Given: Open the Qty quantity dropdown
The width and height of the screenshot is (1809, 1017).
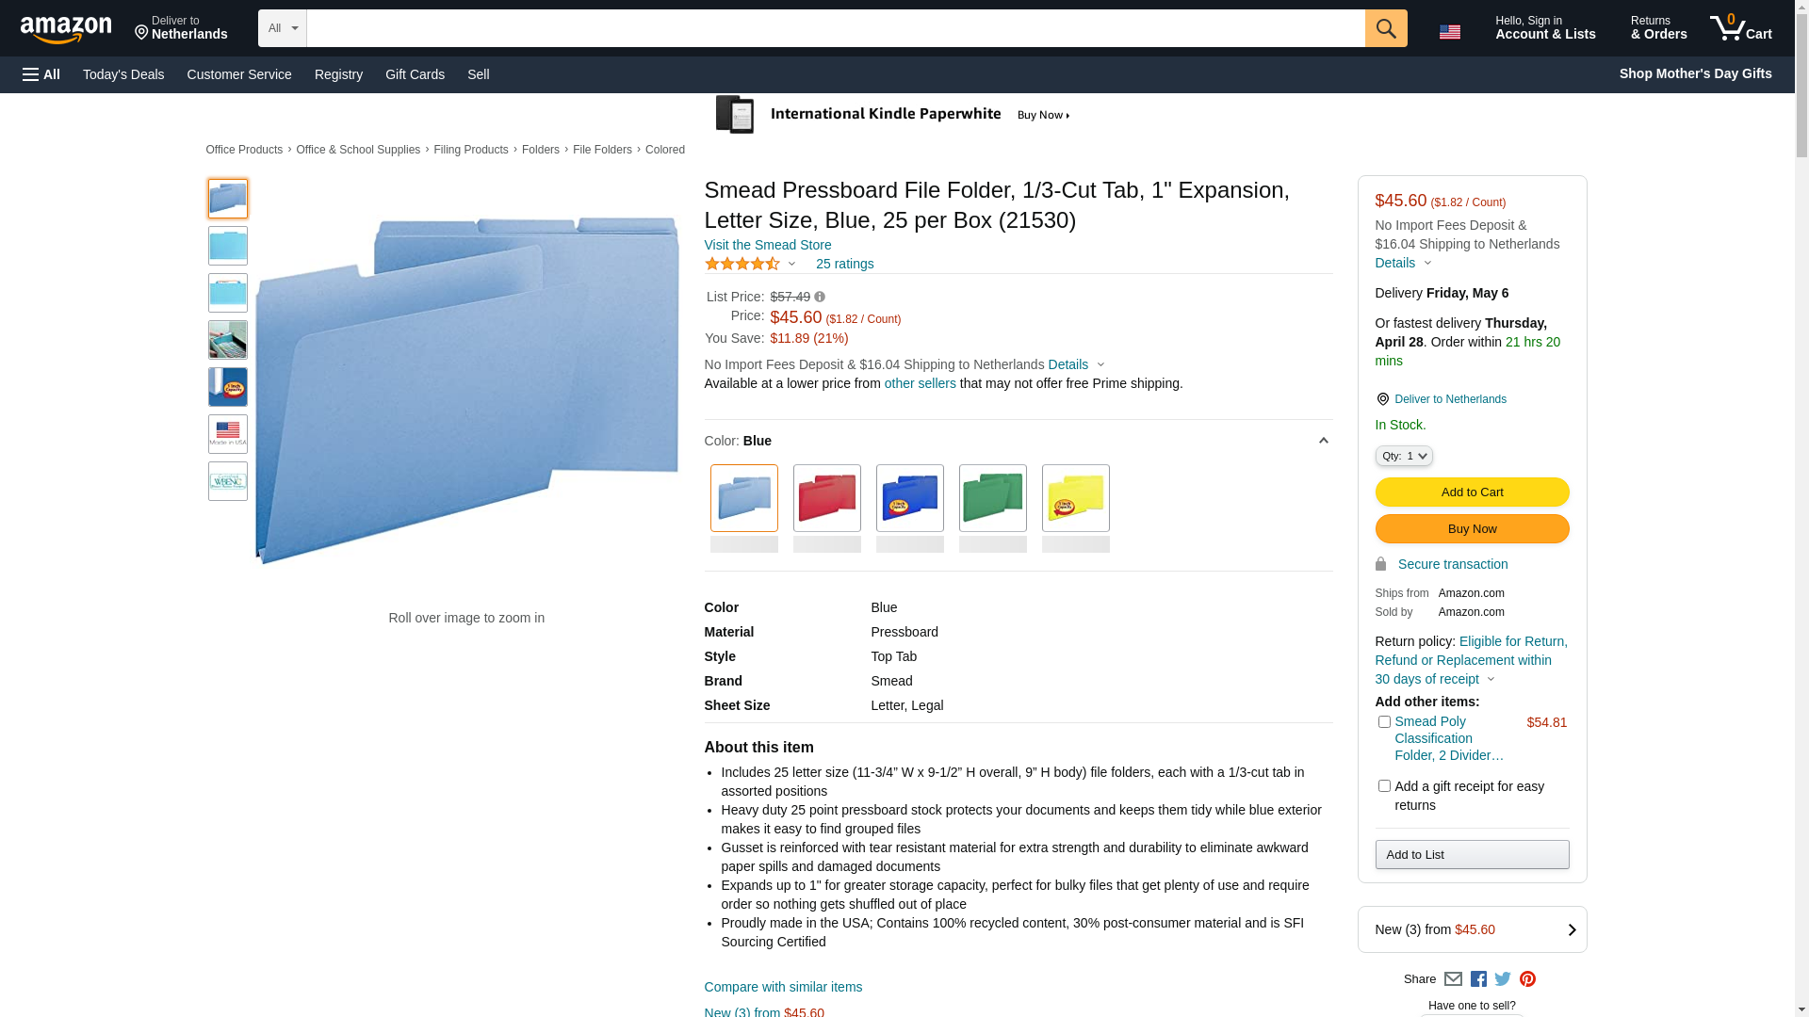Looking at the screenshot, I should (1404, 456).
